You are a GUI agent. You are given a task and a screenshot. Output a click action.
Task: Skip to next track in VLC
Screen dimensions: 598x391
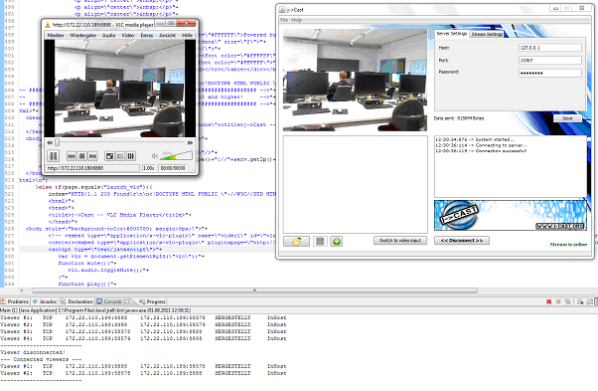click(x=92, y=156)
